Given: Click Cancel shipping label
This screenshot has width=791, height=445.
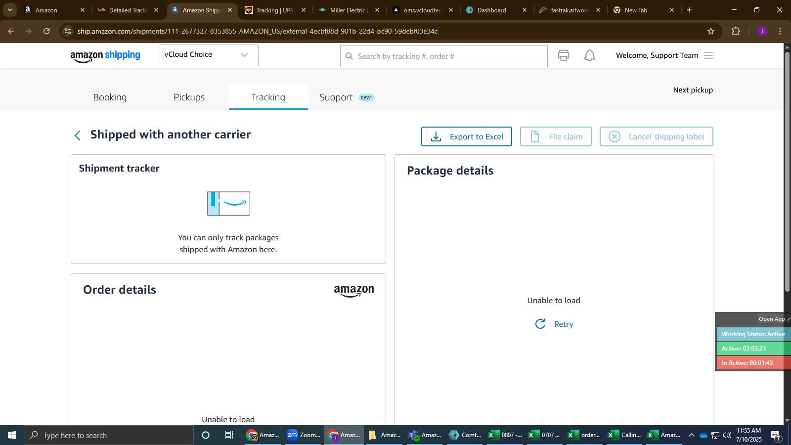Looking at the screenshot, I should pos(656,136).
